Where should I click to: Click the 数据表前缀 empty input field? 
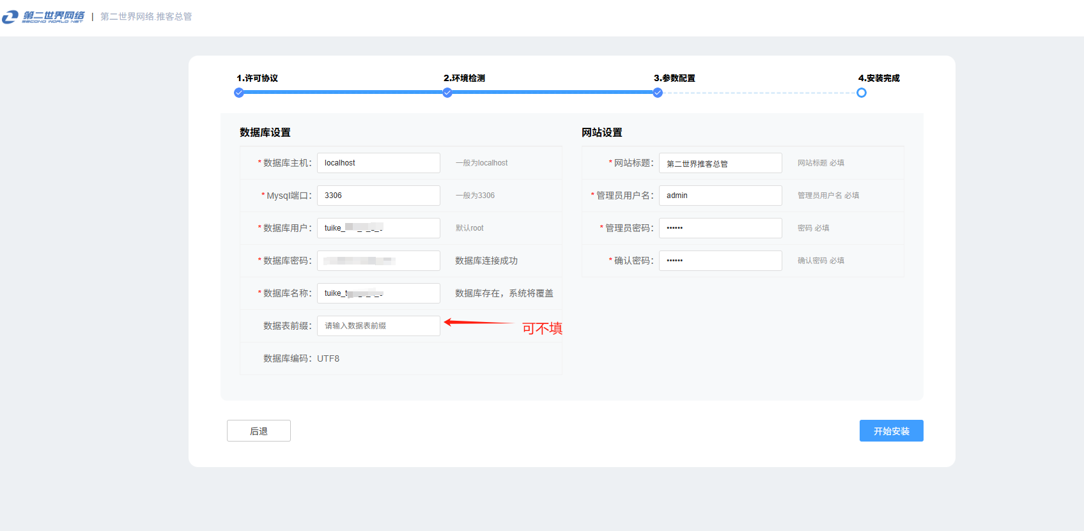378,326
